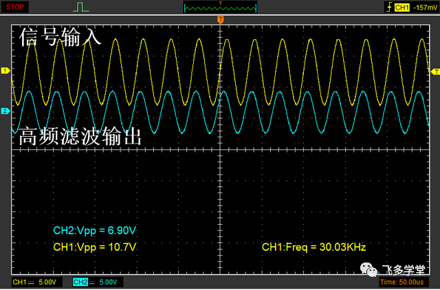Screen dimensions: 440x290
Task: Click the CH1 DC coupling symbol
Action: (31, 282)
